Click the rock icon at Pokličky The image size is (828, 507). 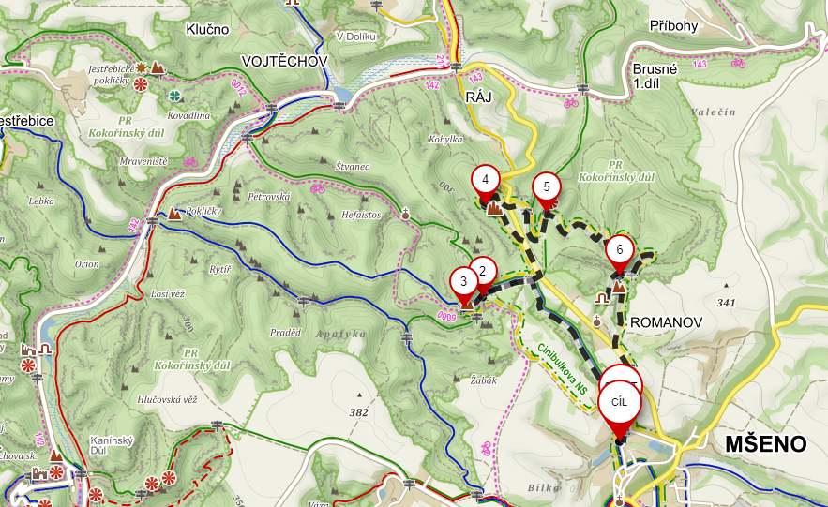pos(173,214)
